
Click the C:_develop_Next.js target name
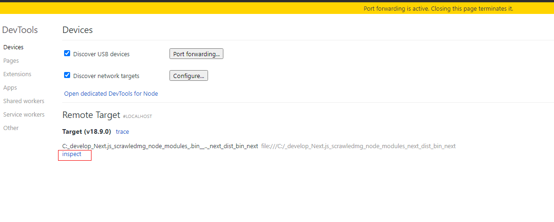(160, 146)
